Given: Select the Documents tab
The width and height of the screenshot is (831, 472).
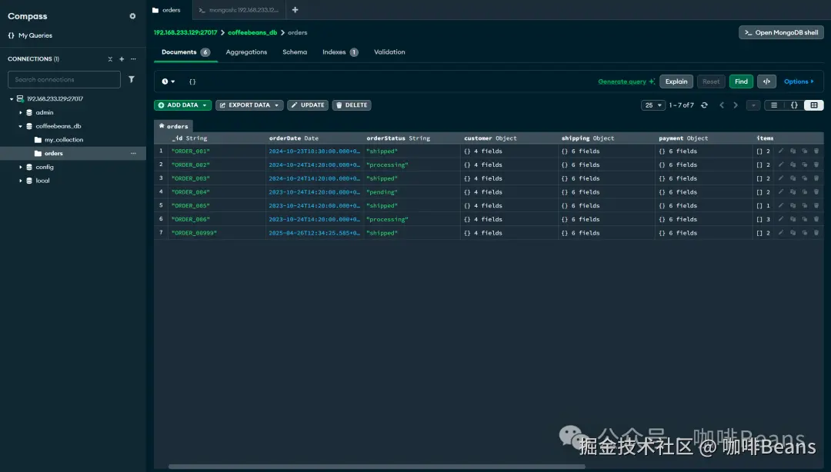Looking at the screenshot, I should click(185, 52).
